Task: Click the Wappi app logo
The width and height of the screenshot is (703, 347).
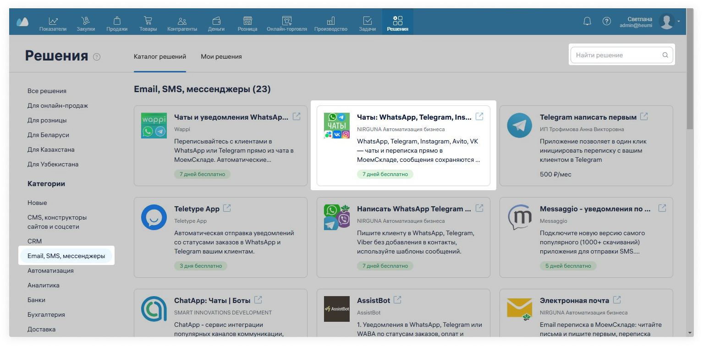Action: click(x=154, y=125)
